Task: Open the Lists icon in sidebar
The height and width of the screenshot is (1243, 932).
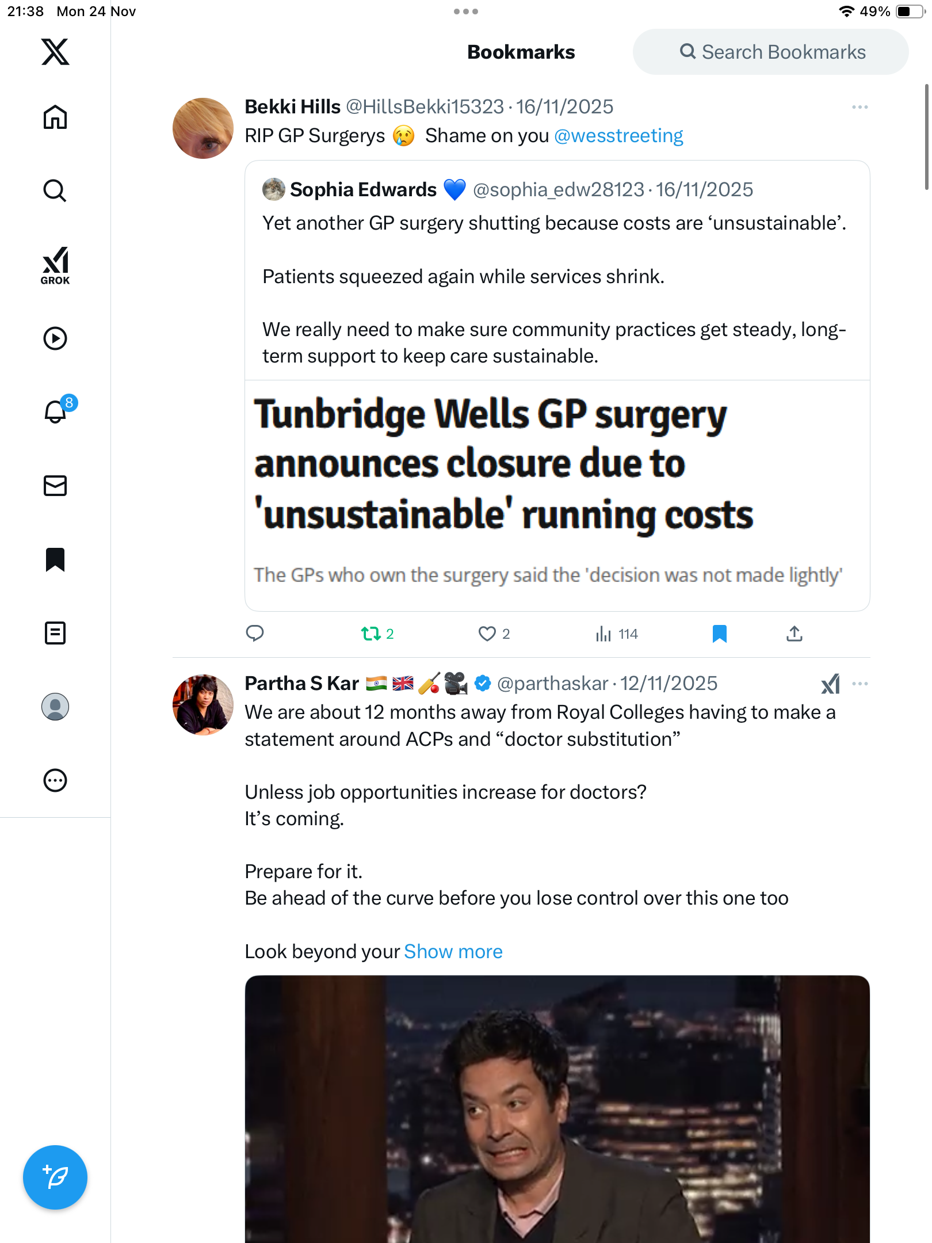Action: point(55,633)
